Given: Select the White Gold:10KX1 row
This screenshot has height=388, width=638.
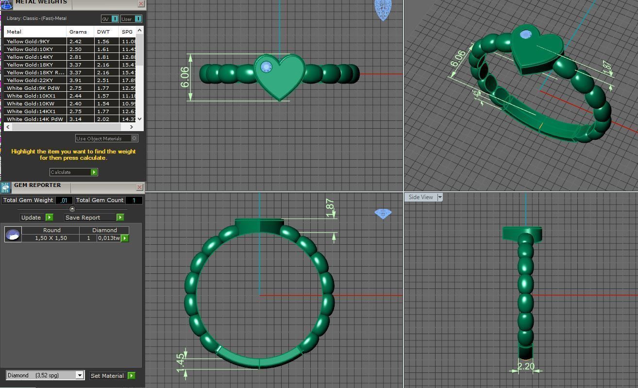Looking at the screenshot, I should coord(70,96).
